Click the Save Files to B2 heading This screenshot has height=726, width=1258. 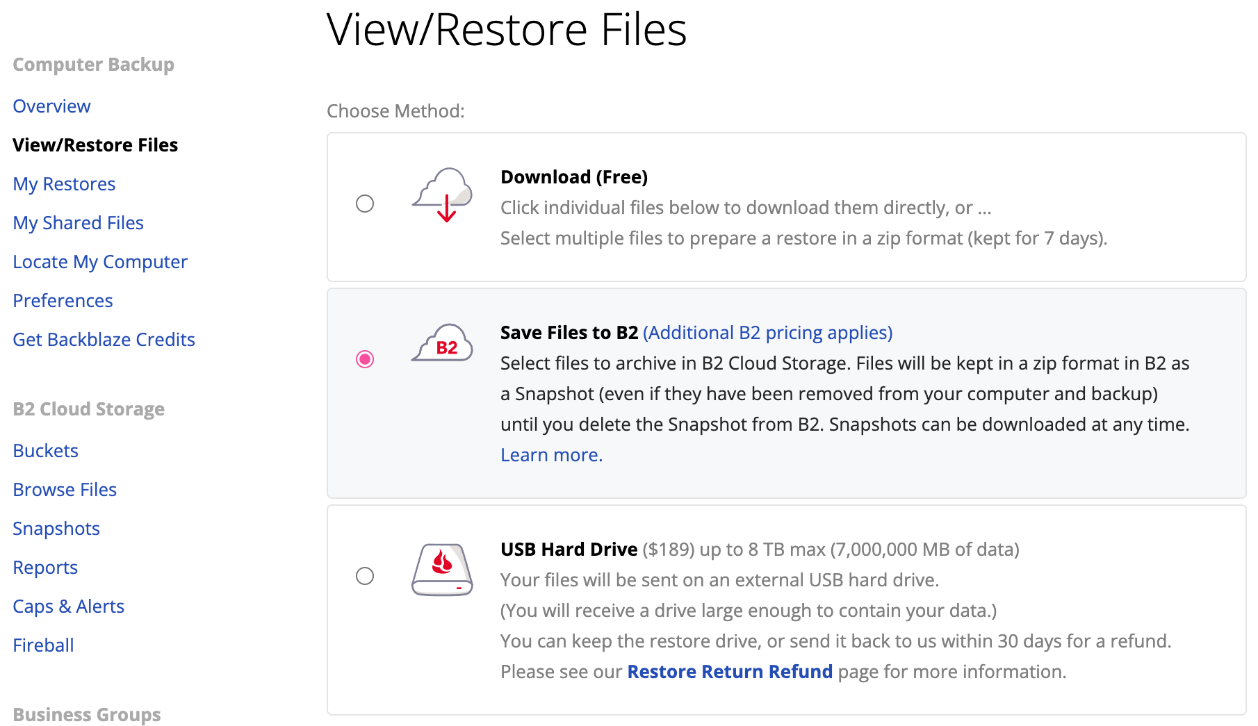(569, 333)
